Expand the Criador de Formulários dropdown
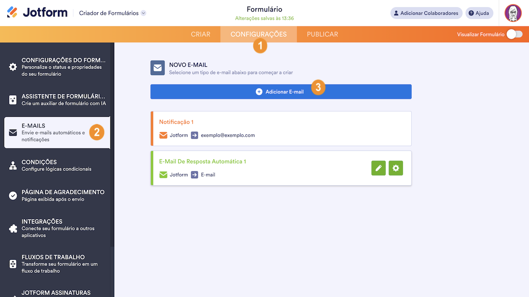 pos(143,13)
